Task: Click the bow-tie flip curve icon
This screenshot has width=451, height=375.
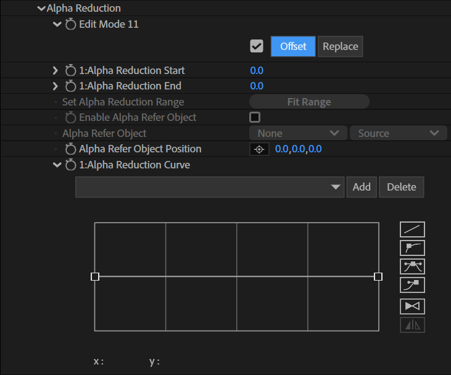Action: 412,307
